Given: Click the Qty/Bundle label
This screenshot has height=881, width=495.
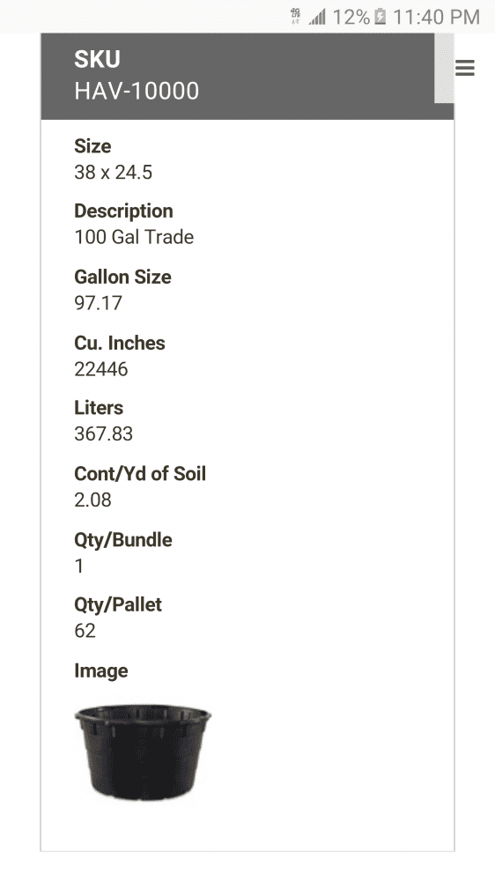Looking at the screenshot, I should [123, 540].
